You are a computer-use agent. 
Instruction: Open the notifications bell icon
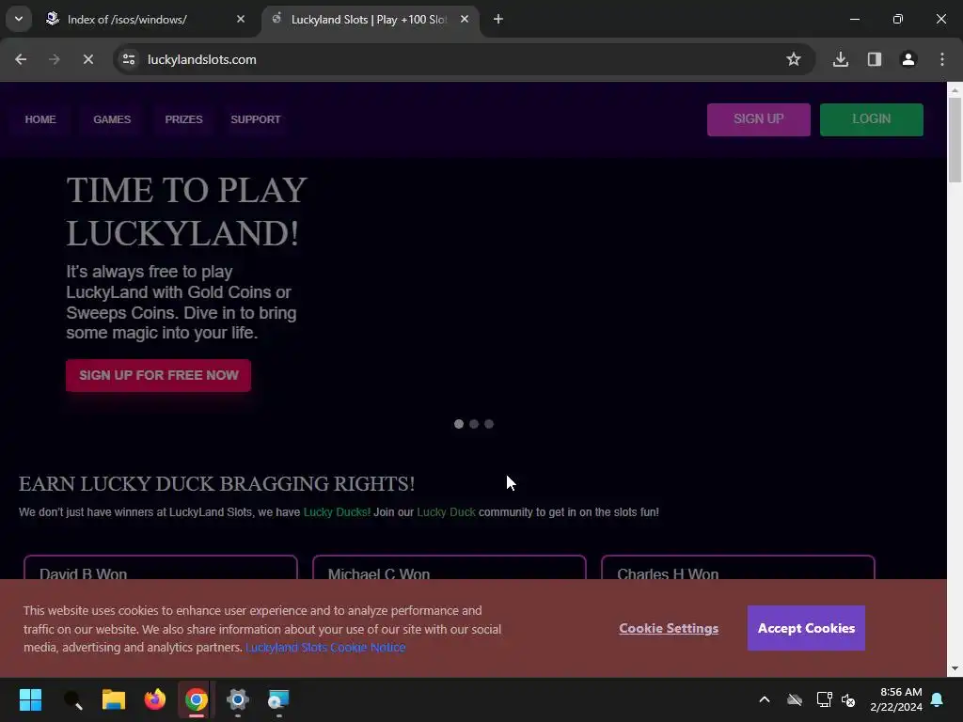[x=938, y=699]
